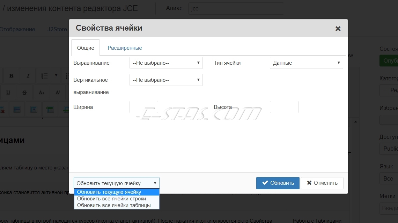Choose option Обновить текущую ячейку in list
The height and width of the screenshot is (223, 398).
click(117, 192)
